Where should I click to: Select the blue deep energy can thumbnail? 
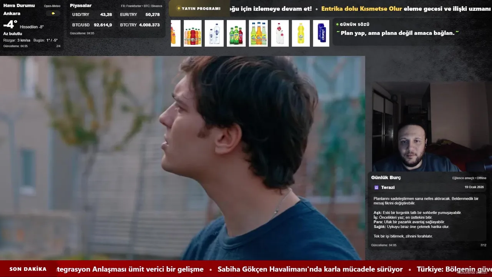pos(321,33)
